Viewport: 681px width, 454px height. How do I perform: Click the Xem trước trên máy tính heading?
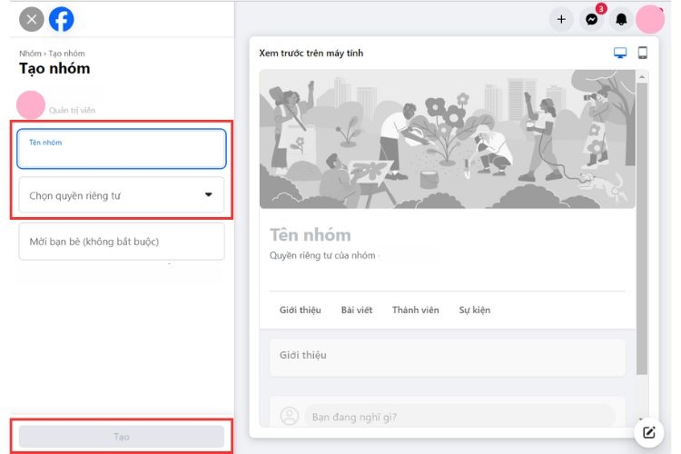(311, 53)
